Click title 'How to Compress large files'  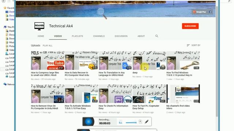(45, 74)
